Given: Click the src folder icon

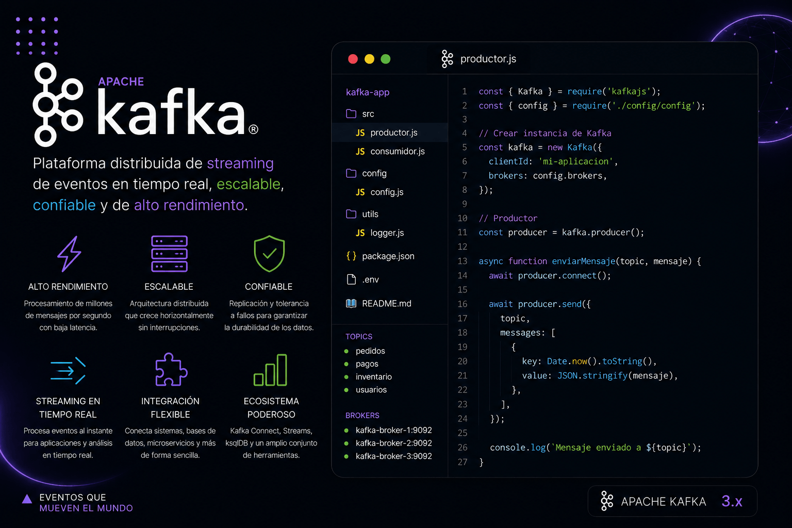Looking at the screenshot, I should tap(351, 113).
